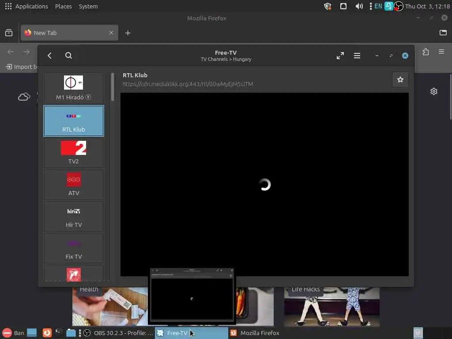The height and width of the screenshot is (339, 452).
Task: Go back in Free-TV header
Action: point(49,56)
